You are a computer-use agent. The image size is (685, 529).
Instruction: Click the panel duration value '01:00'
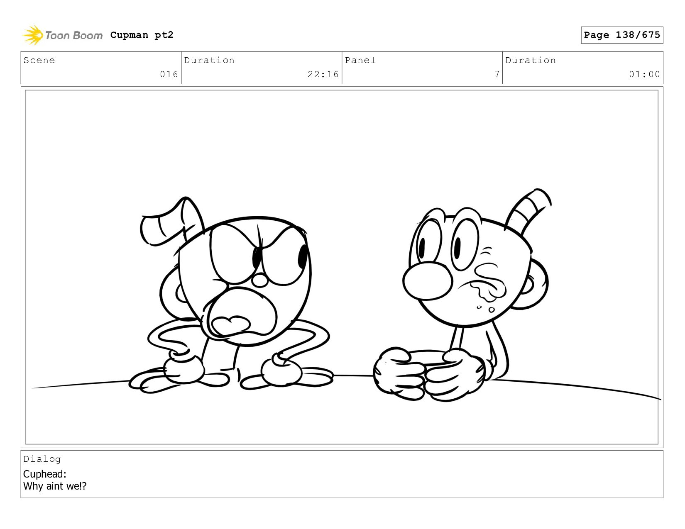(x=644, y=74)
